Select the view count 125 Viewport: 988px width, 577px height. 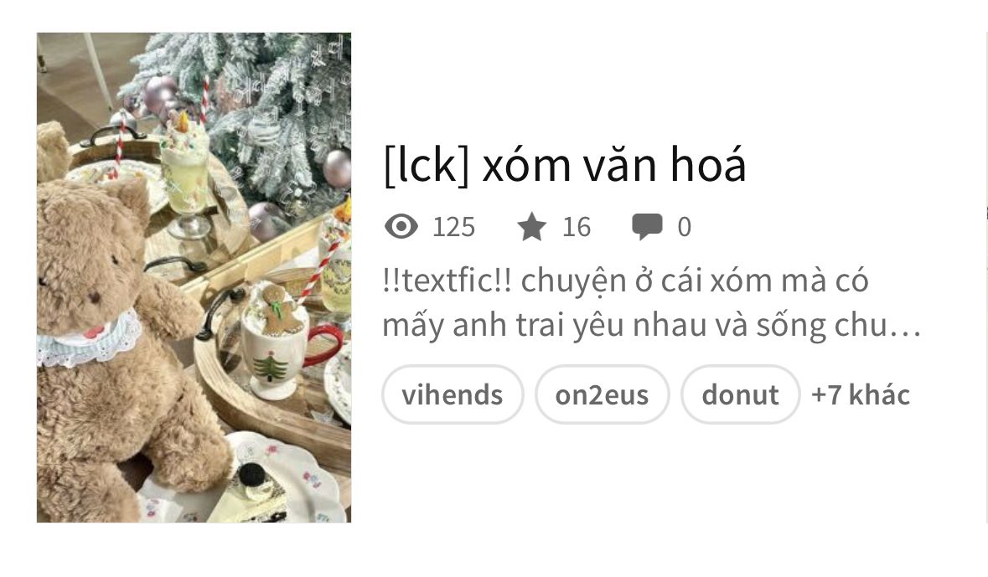(x=453, y=227)
